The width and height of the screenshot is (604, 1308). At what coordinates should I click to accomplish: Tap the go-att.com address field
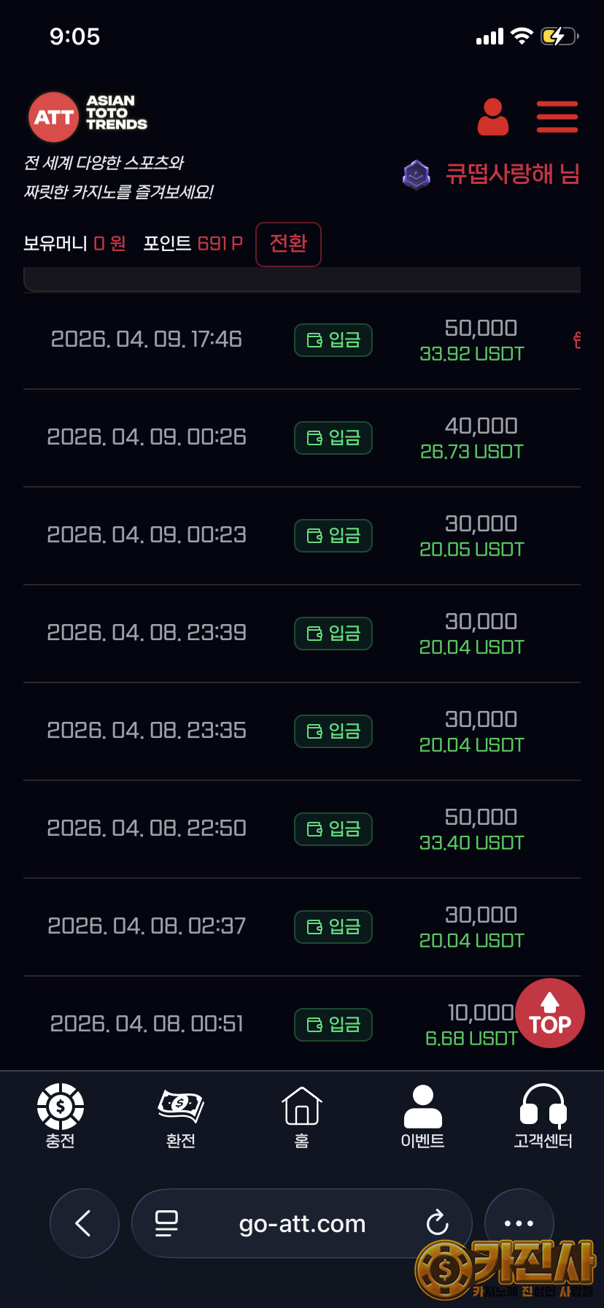302,1223
